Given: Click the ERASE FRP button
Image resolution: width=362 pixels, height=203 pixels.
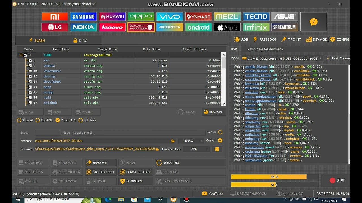Looking at the screenshot, I should (x=100, y=163).
